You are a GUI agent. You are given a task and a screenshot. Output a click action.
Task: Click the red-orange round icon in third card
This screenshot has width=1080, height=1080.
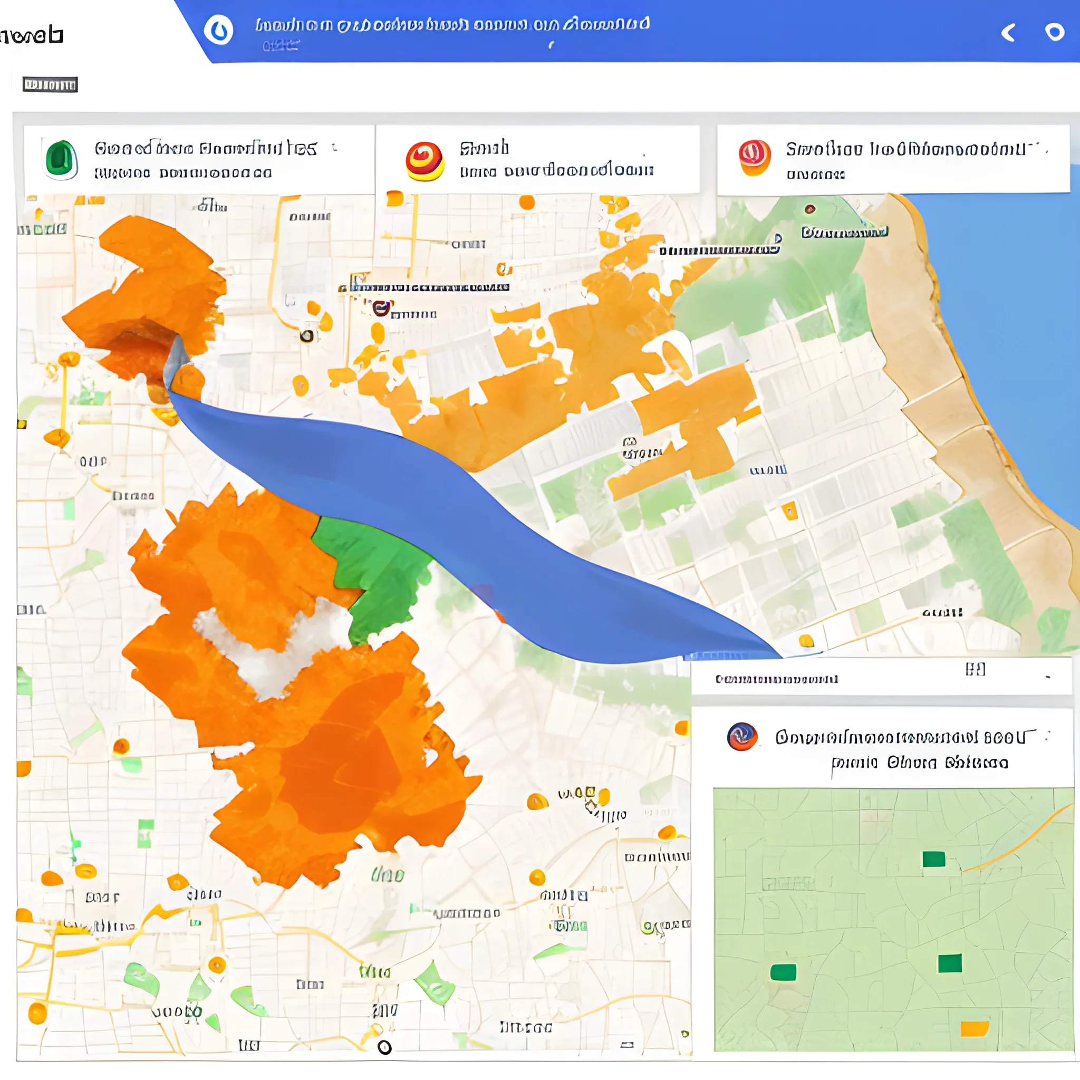(755, 158)
